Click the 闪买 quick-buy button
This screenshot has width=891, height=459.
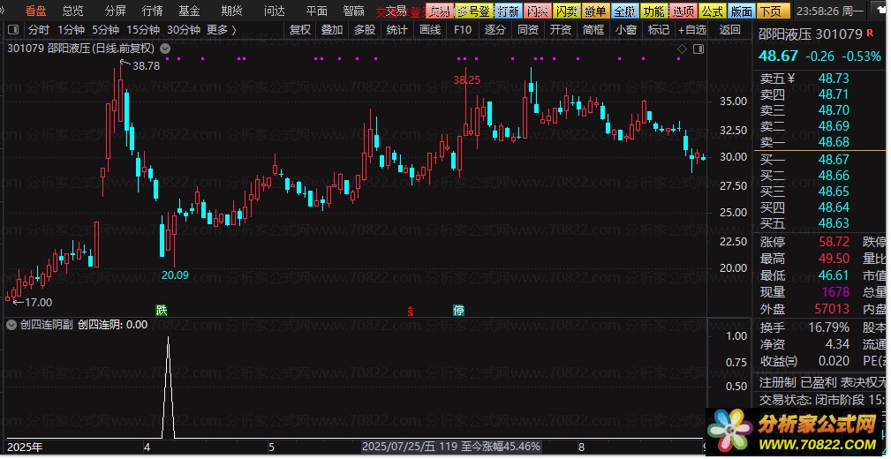coord(537,11)
